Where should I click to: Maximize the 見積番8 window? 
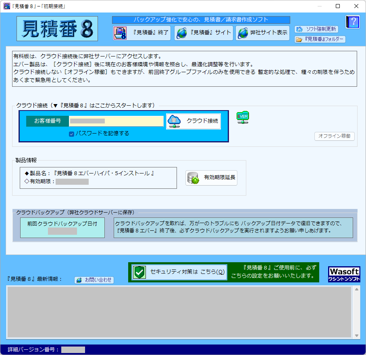pos(337,6)
